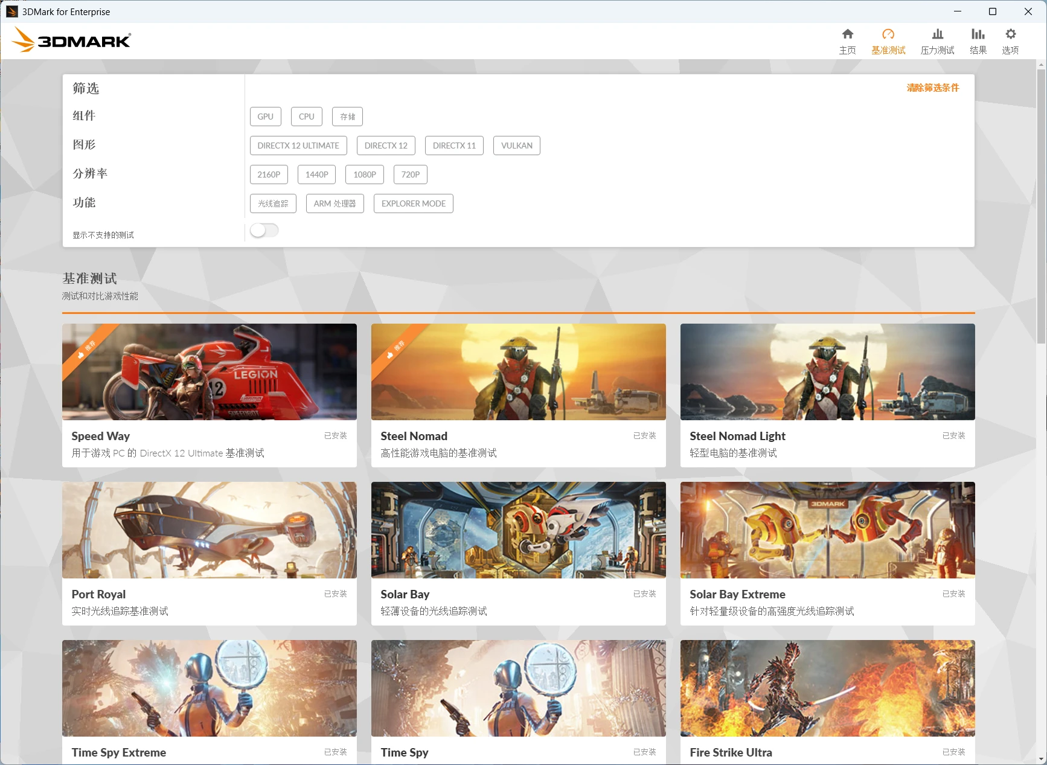Screen dimensions: 1047x765
Task: Open the 选项 options gear icon
Action: coord(1010,34)
